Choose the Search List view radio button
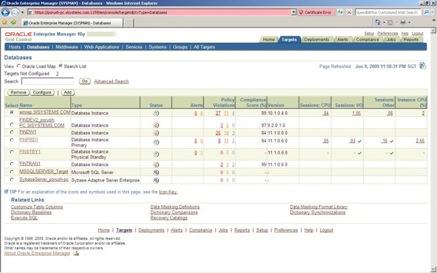437x273 pixels. [61, 66]
